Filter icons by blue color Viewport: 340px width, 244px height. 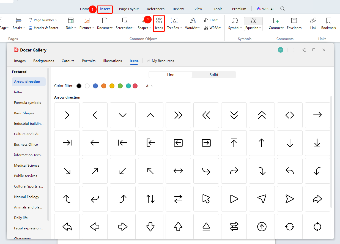[95, 86]
